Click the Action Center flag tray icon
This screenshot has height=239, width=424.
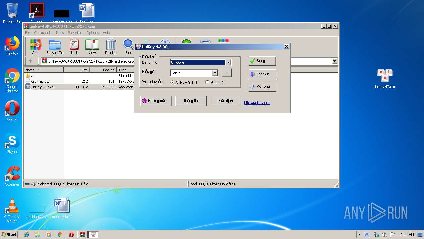point(393,235)
